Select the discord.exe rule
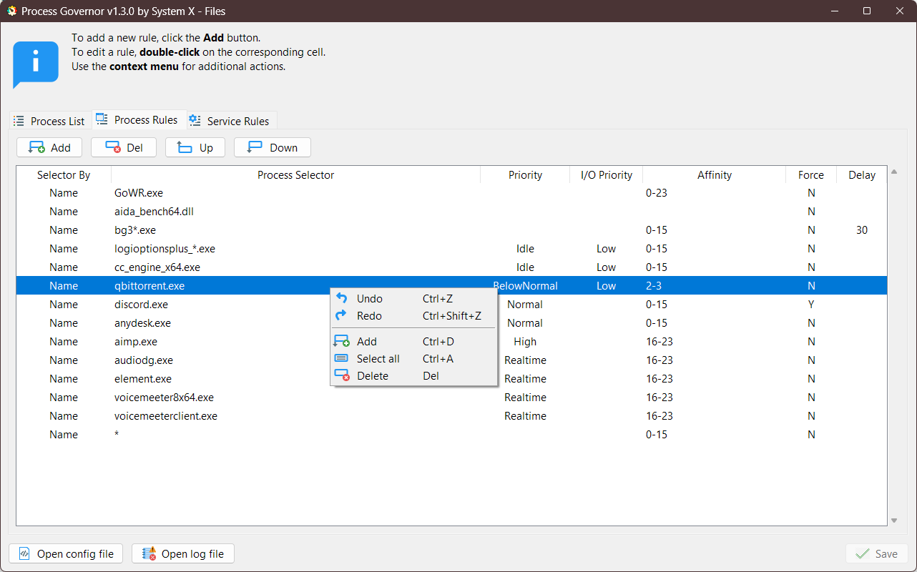917x572 pixels. pos(451,305)
